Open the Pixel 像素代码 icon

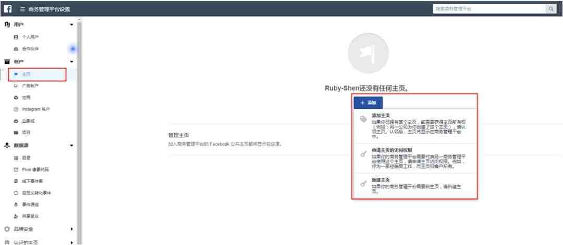(x=16, y=170)
